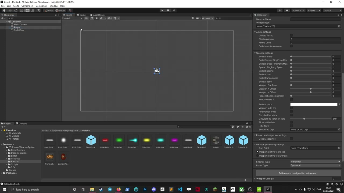This screenshot has width=344, height=193.
Task: Open the Layers dropdown
Action: 314,10
